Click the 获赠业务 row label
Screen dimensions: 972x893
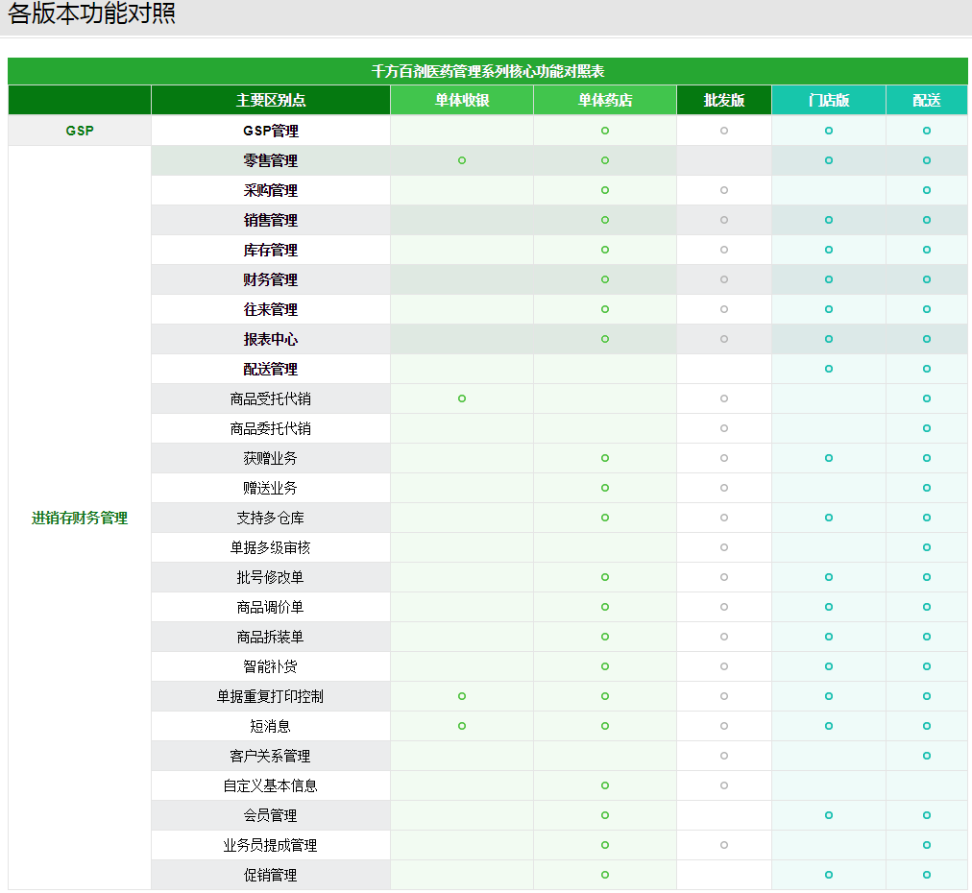(x=270, y=458)
